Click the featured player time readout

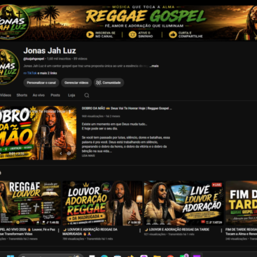(16, 154)
